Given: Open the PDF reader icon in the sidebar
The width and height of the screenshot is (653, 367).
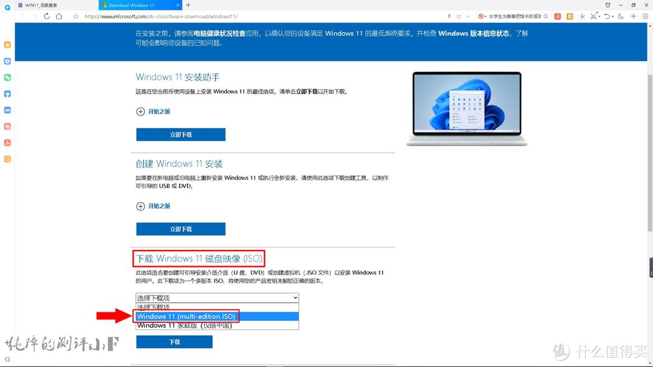Looking at the screenshot, I should click(7, 142).
